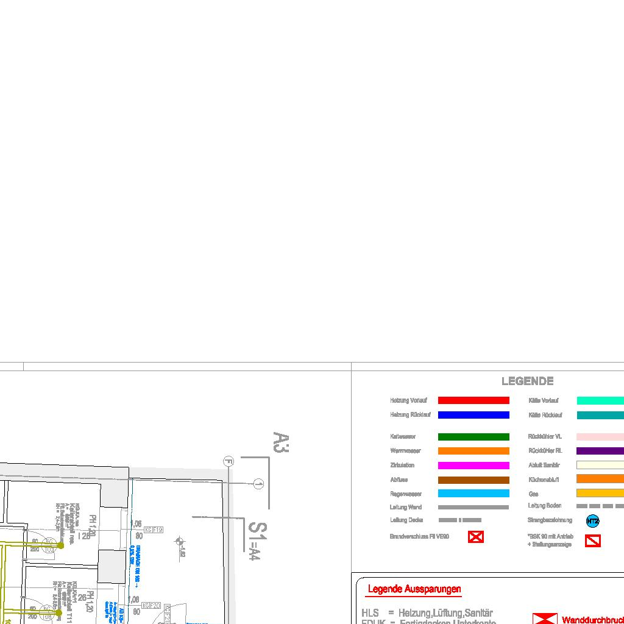Click the S1=A4 section label
The width and height of the screenshot is (624, 624).
click(x=257, y=540)
